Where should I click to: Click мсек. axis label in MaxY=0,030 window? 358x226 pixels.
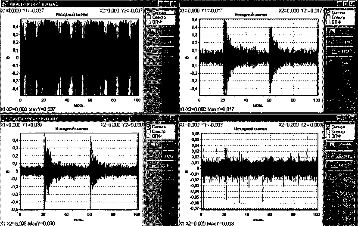pos(78,220)
